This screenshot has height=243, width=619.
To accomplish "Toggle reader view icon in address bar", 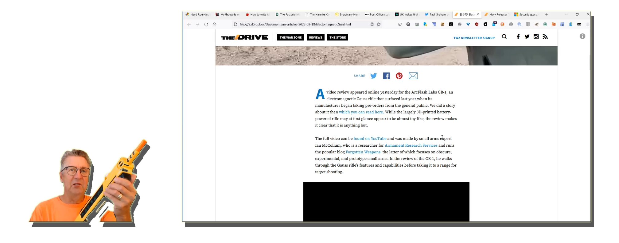I will 372,24.
